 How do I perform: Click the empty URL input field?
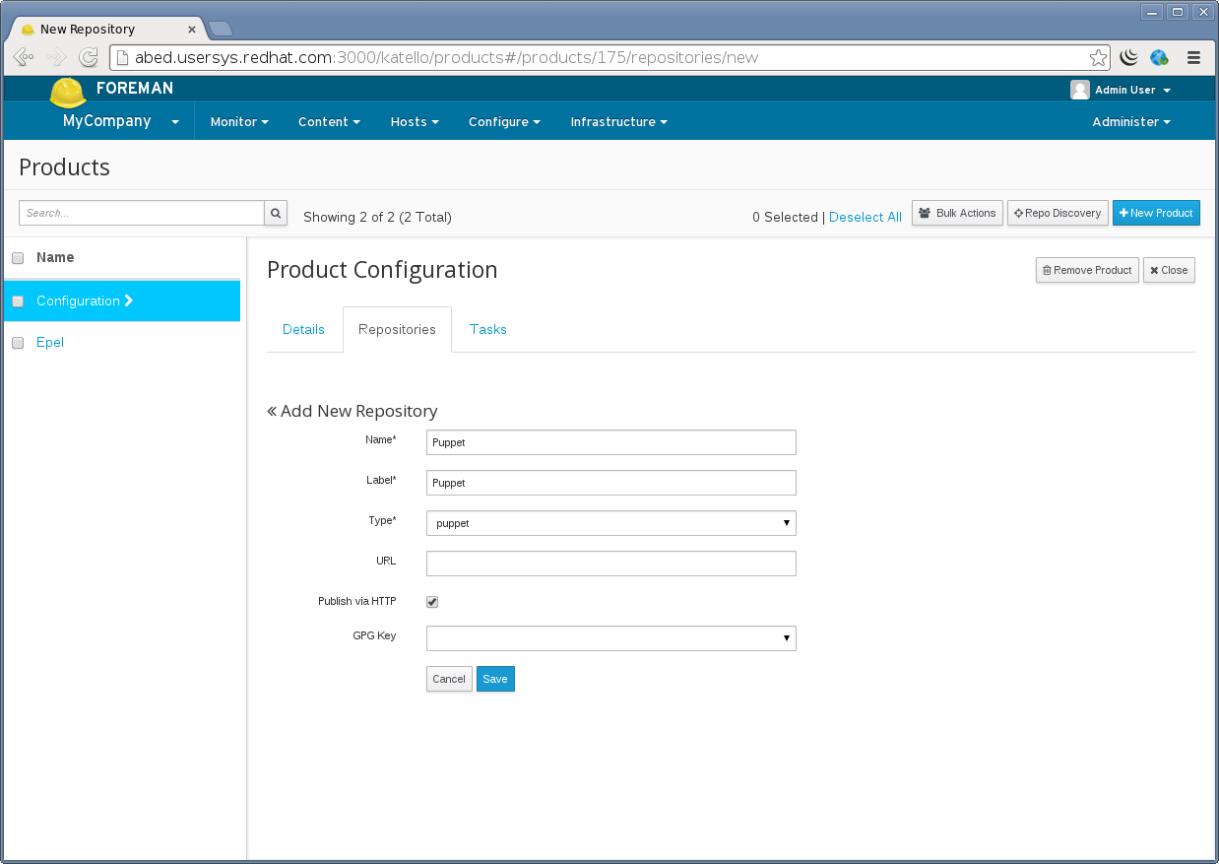[611, 564]
